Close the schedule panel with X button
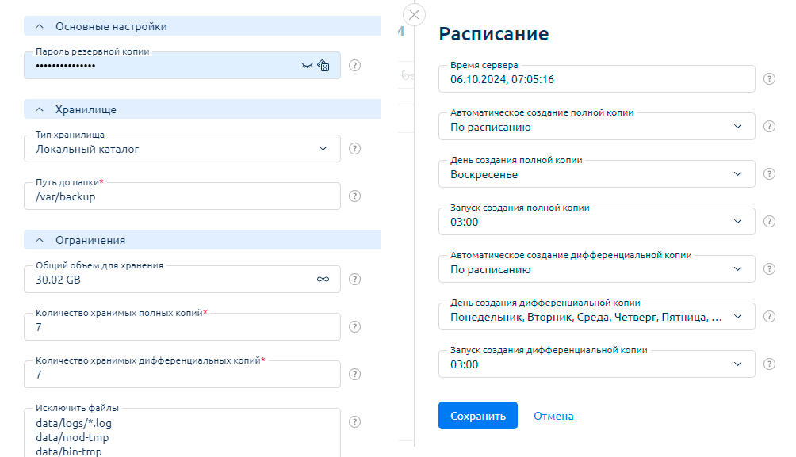The height and width of the screenshot is (457, 796). click(x=415, y=15)
